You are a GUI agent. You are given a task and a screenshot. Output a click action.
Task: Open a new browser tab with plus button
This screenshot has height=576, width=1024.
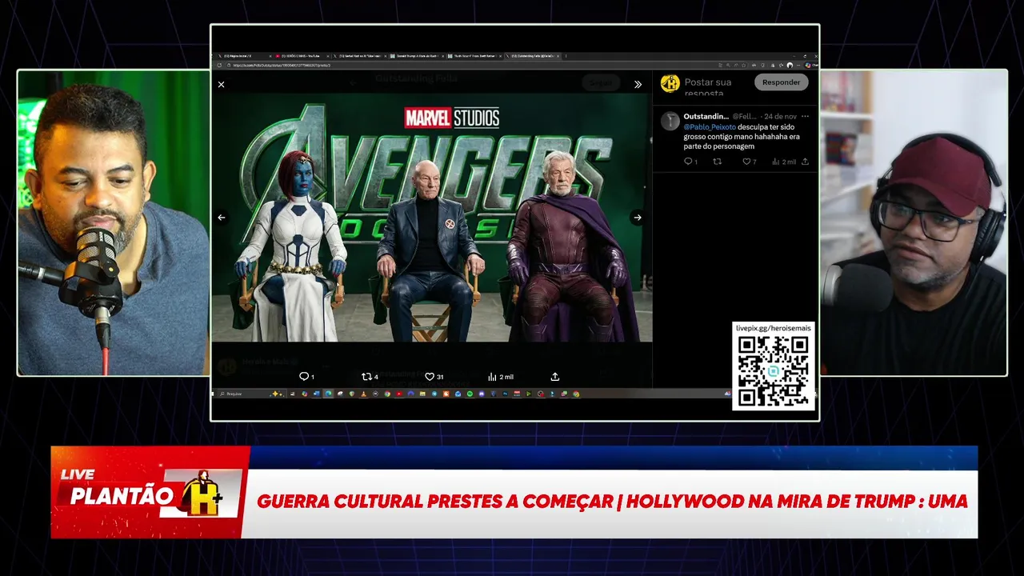point(566,56)
